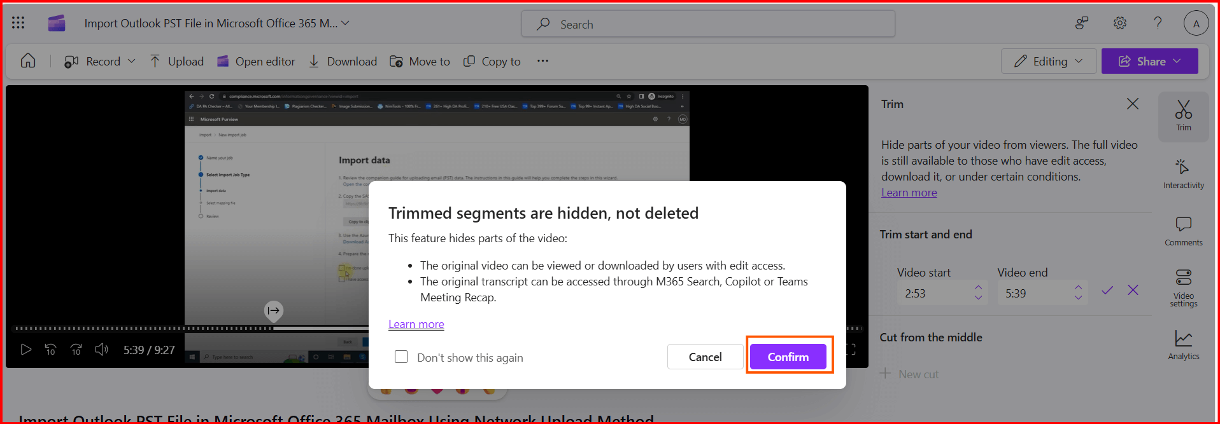Screen dimensions: 1220x424
Task: Click the Share button
Action: coord(1150,61)
